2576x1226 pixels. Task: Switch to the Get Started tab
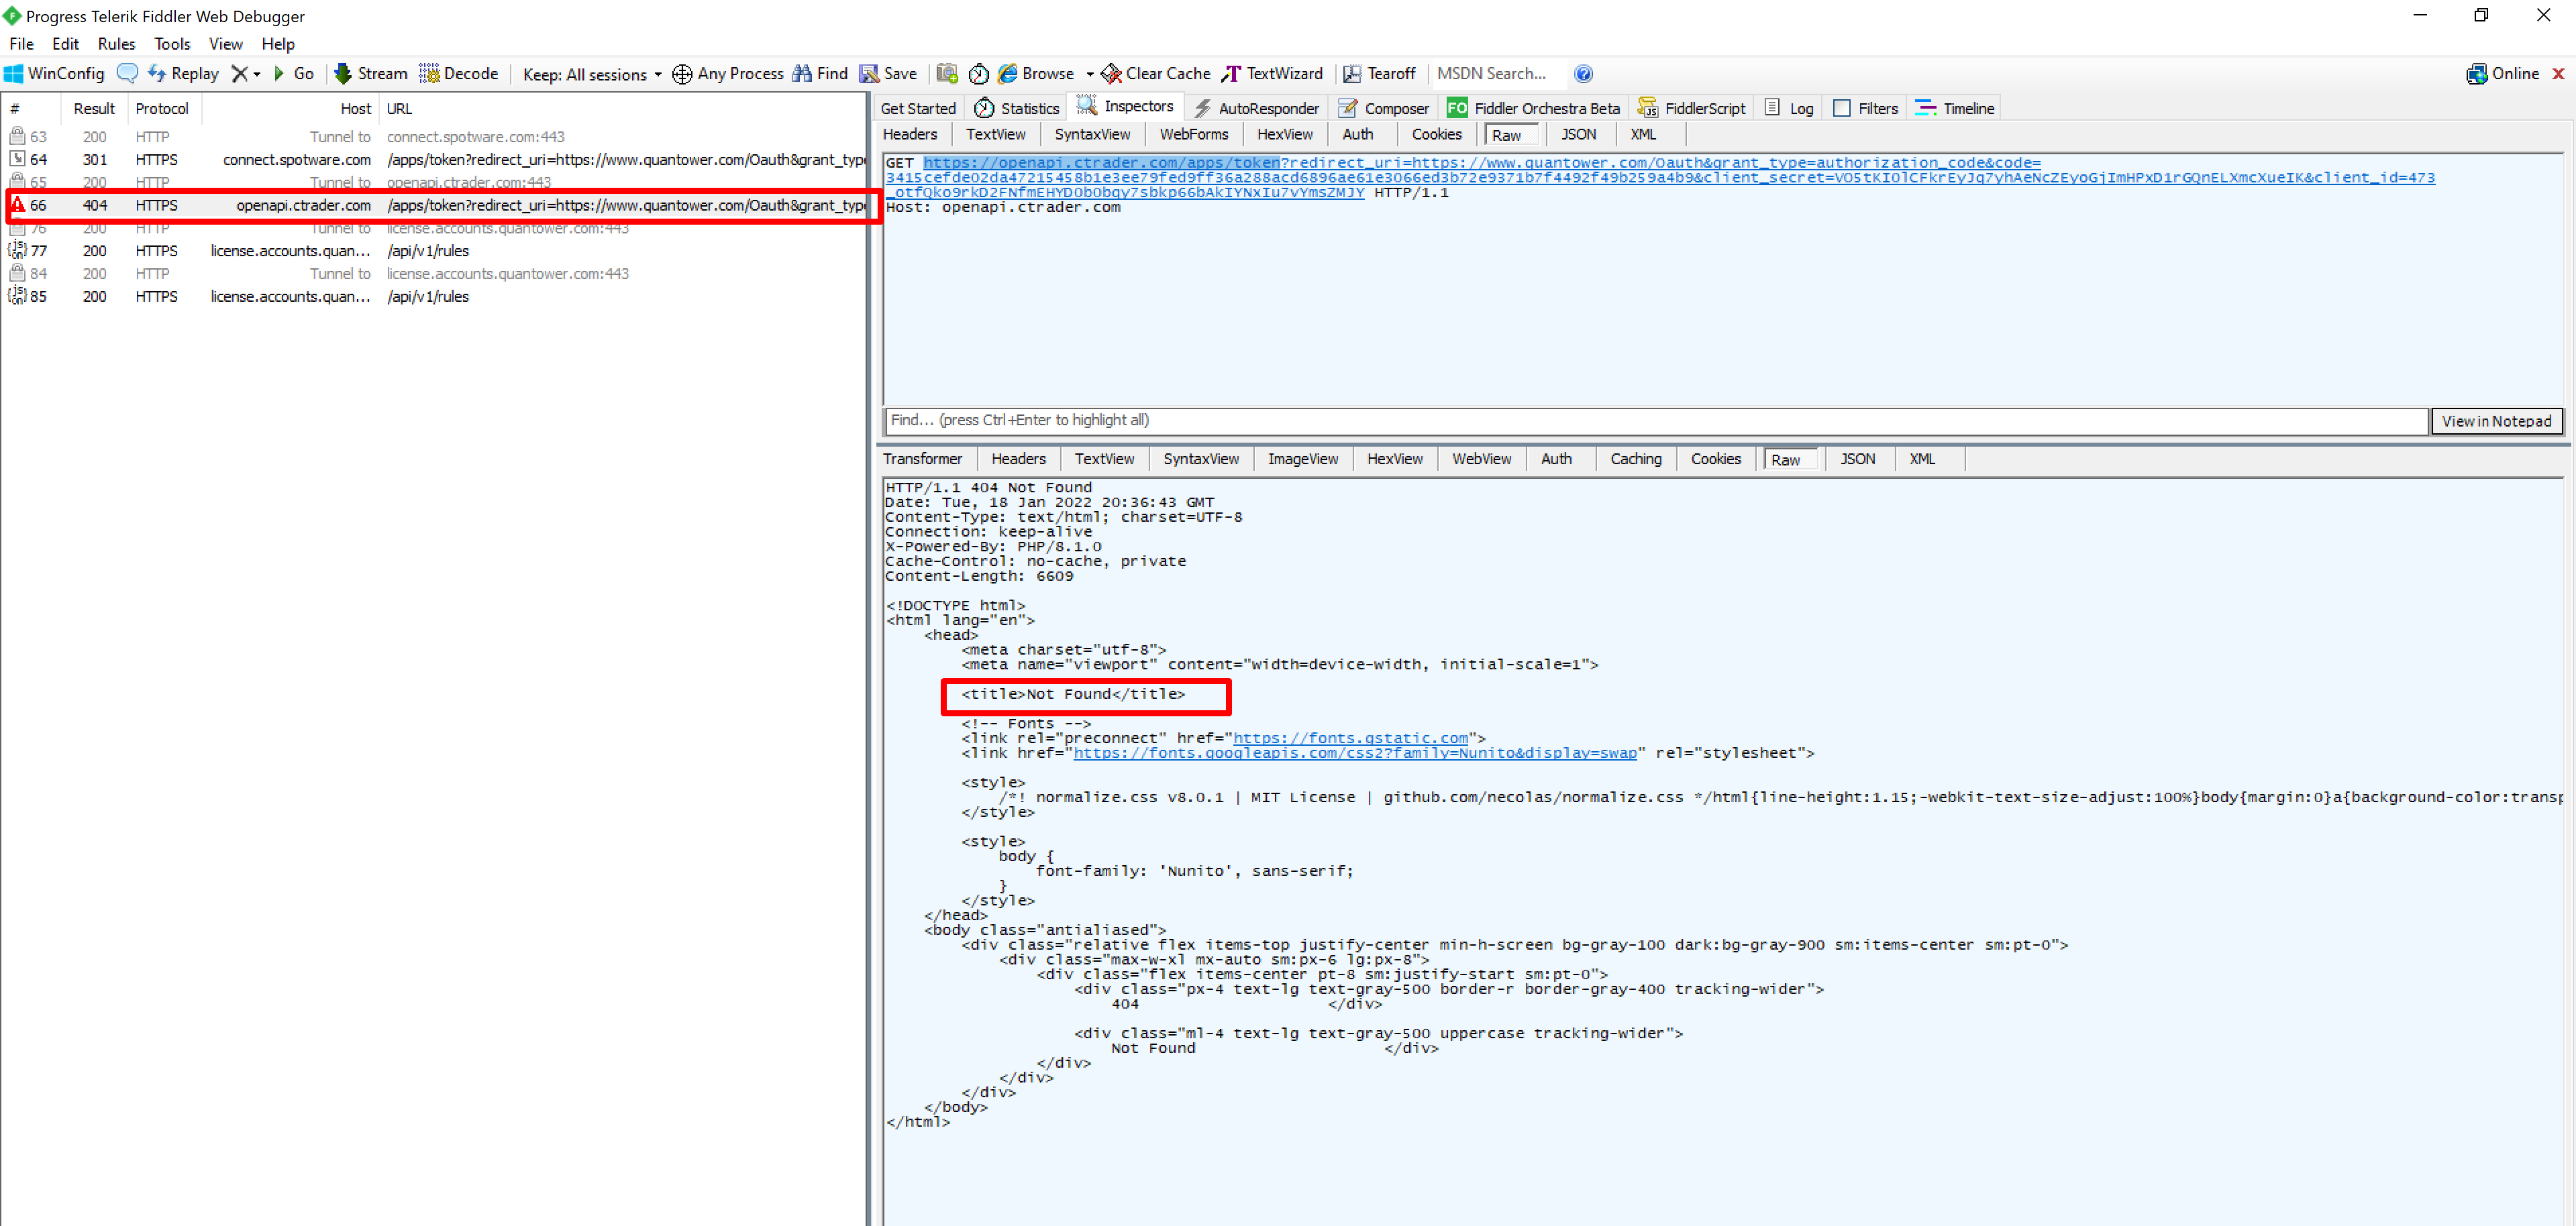918,108
